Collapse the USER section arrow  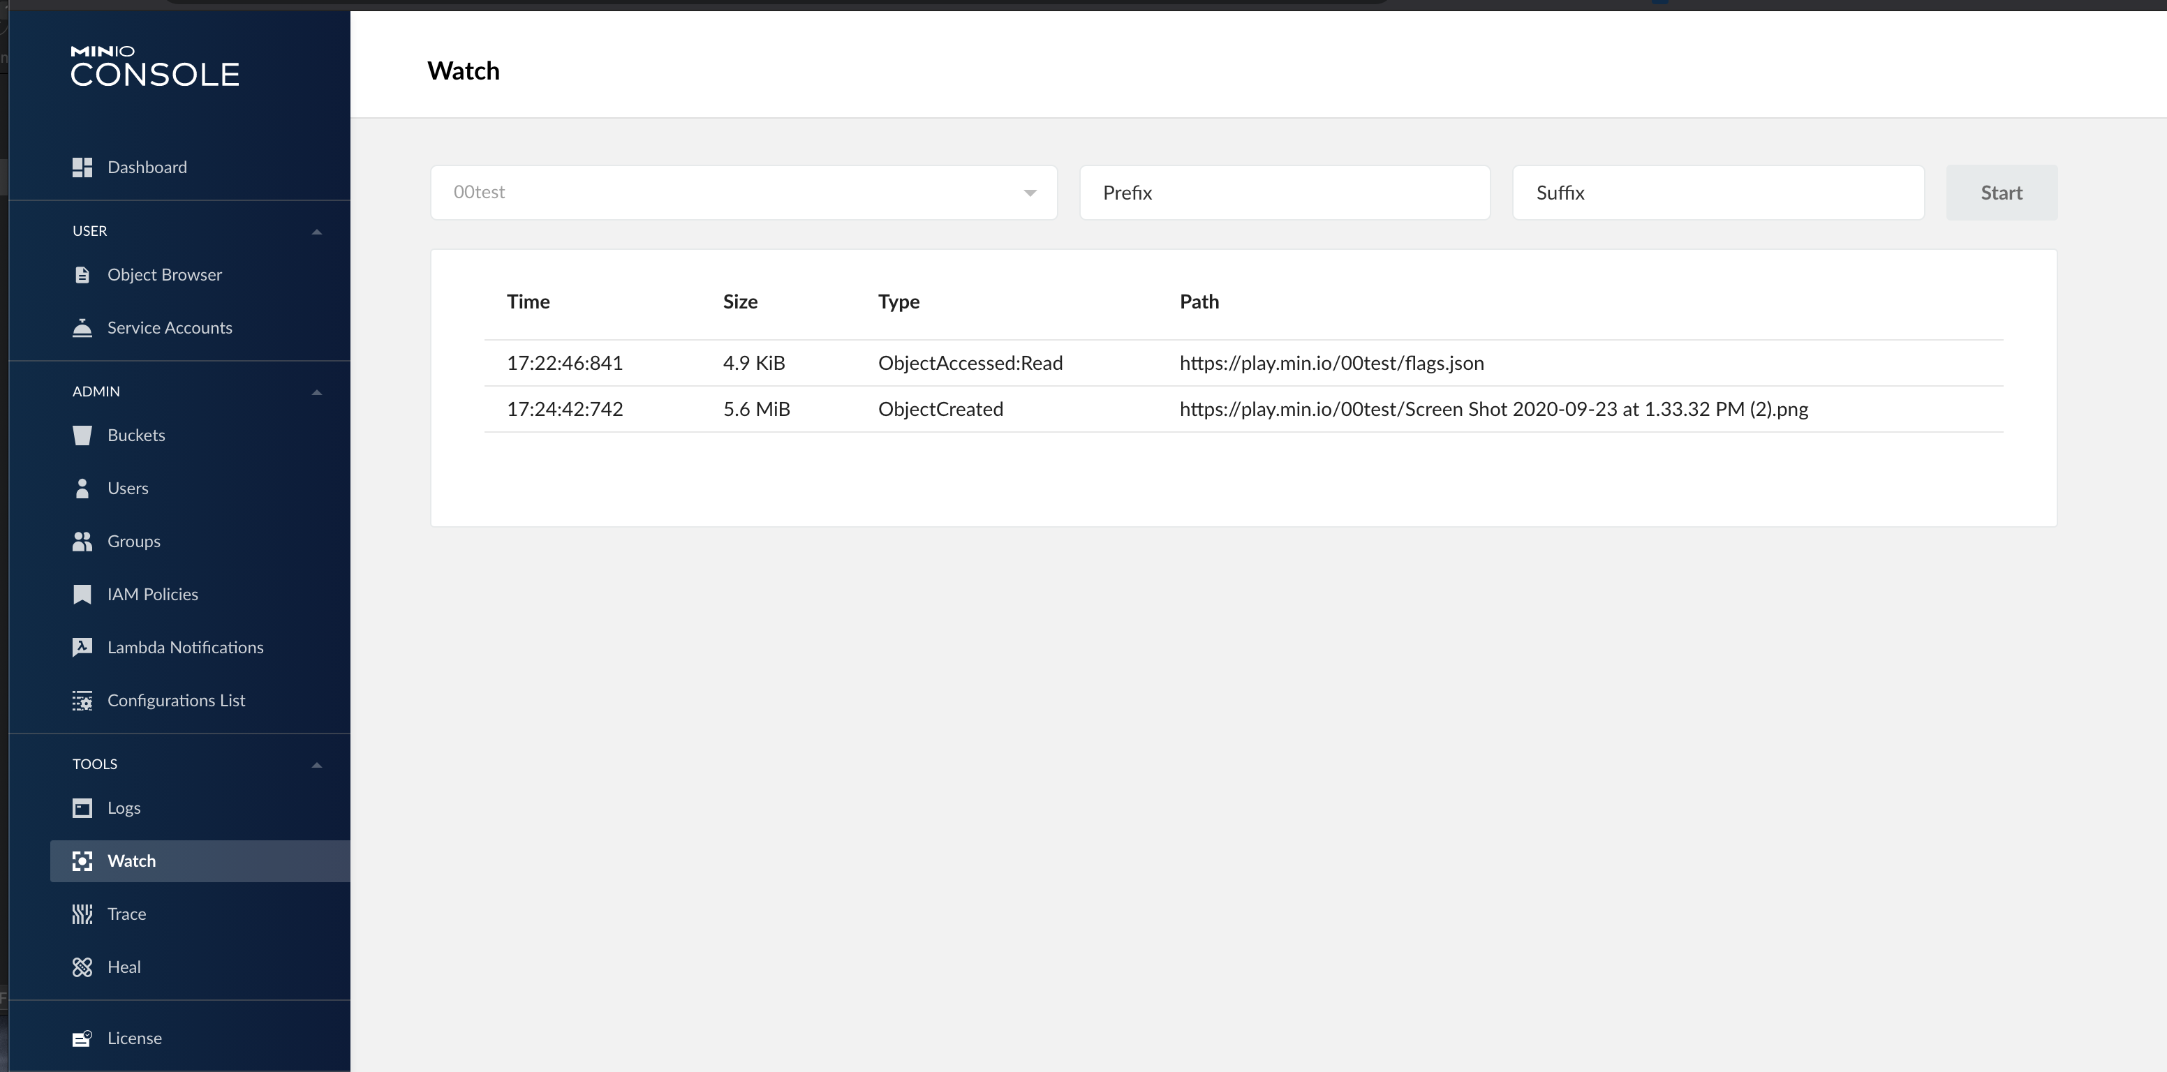317,231
